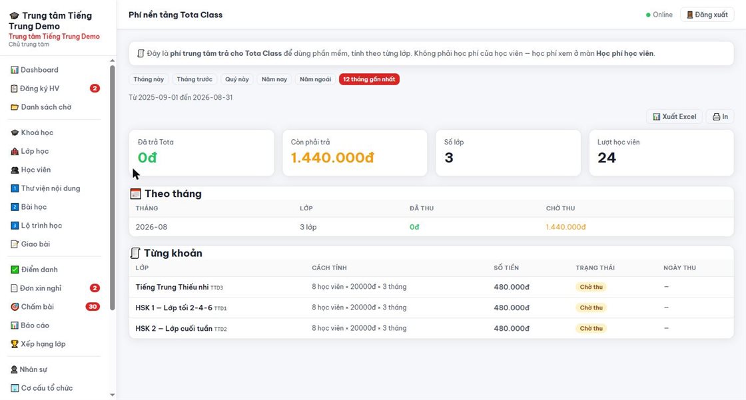
Task: Click the scroll icon beside Từng khoản
Action: point(136,253)
